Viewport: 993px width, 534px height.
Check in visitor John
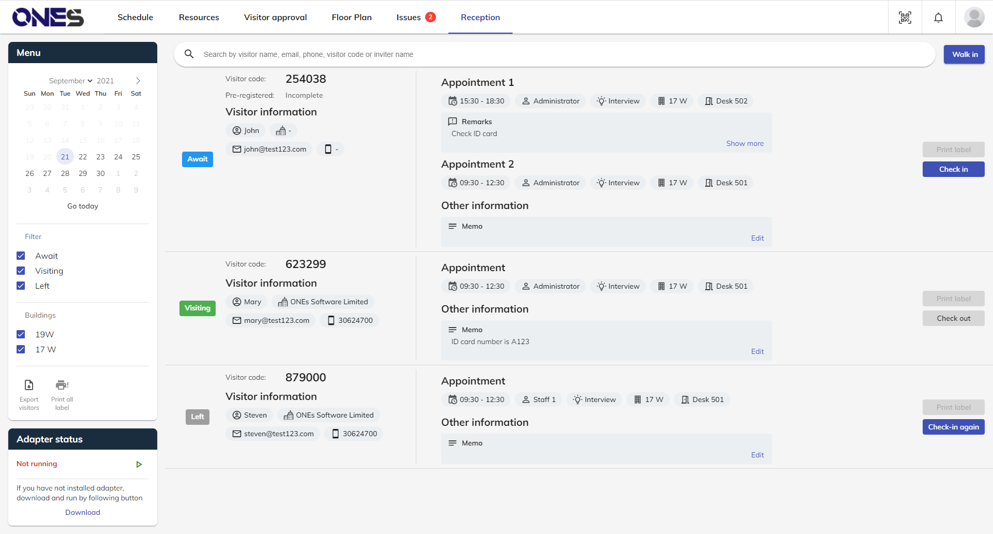point(953,169)
